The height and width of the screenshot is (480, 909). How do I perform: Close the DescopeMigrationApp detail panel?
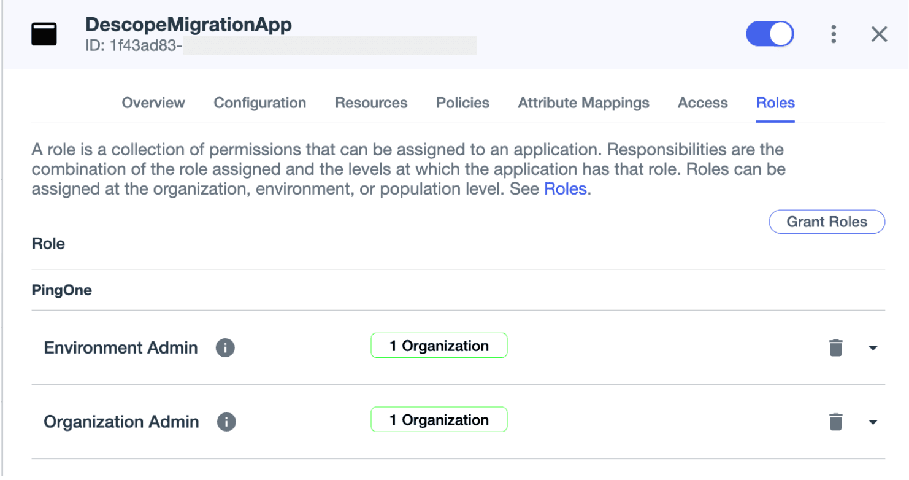tap(879, 34)
